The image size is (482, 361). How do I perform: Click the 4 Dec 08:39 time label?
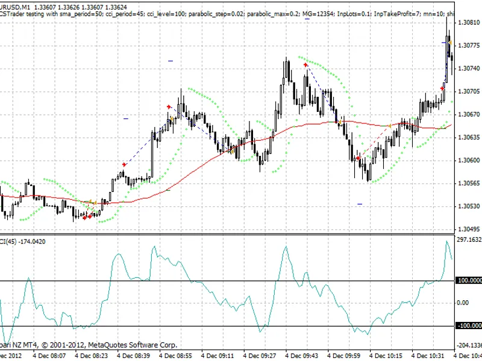(133, 356)
